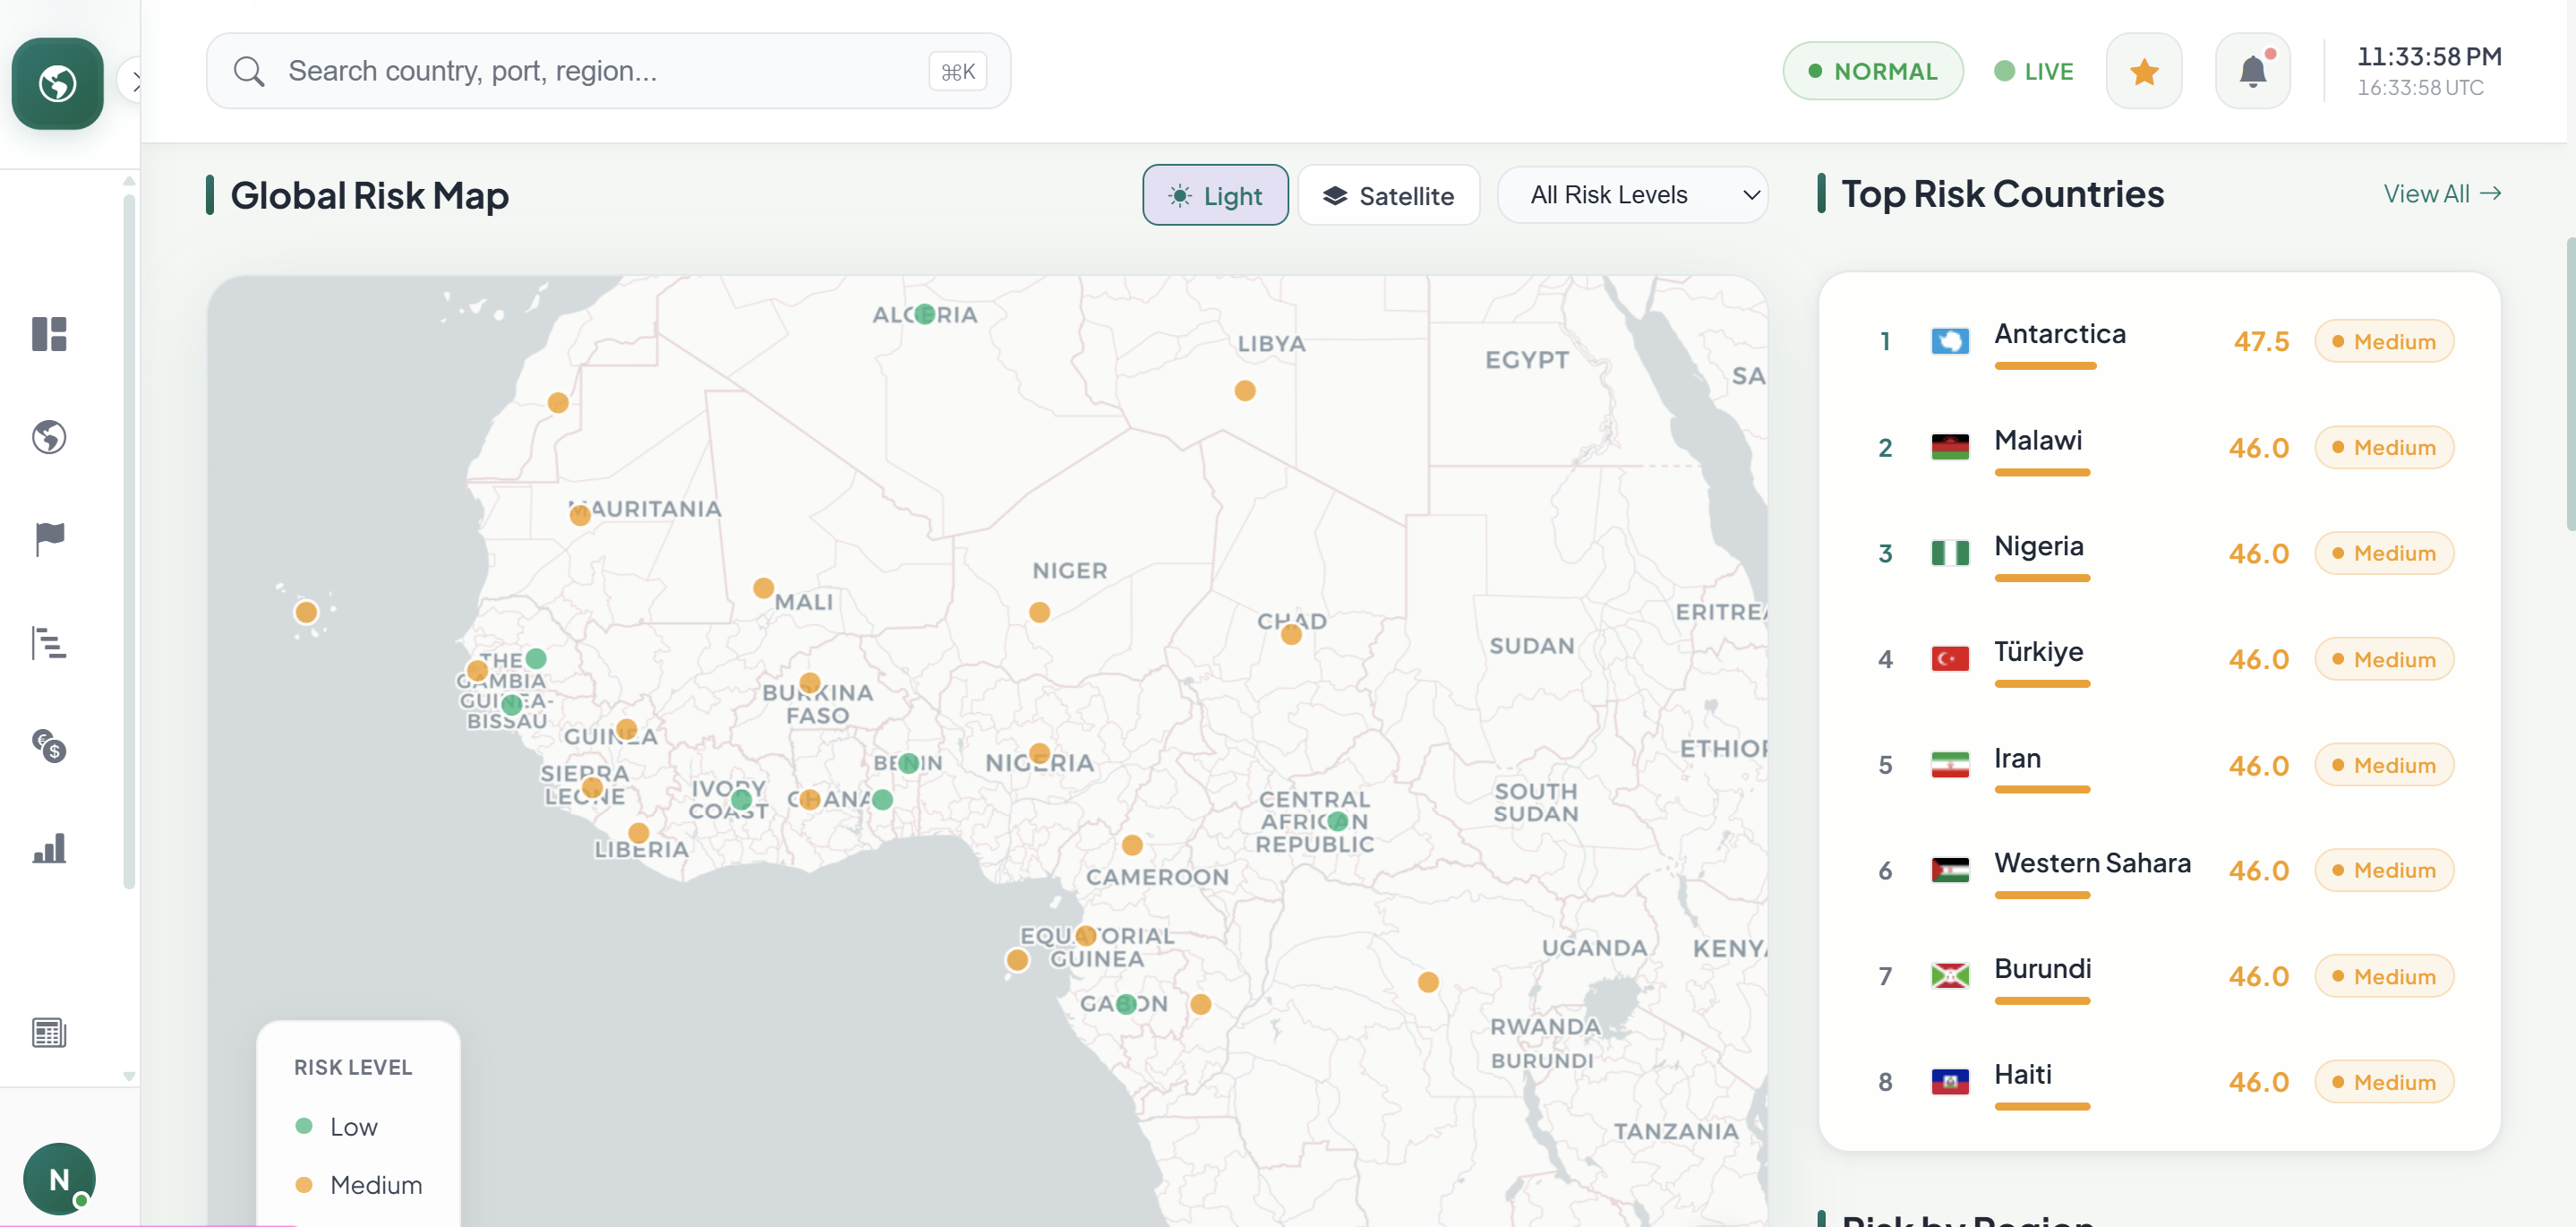The image size is (2576, 1227).
Task: Click the Medium legend entry
Action: pyautogui.click(x=358, y=1185)
